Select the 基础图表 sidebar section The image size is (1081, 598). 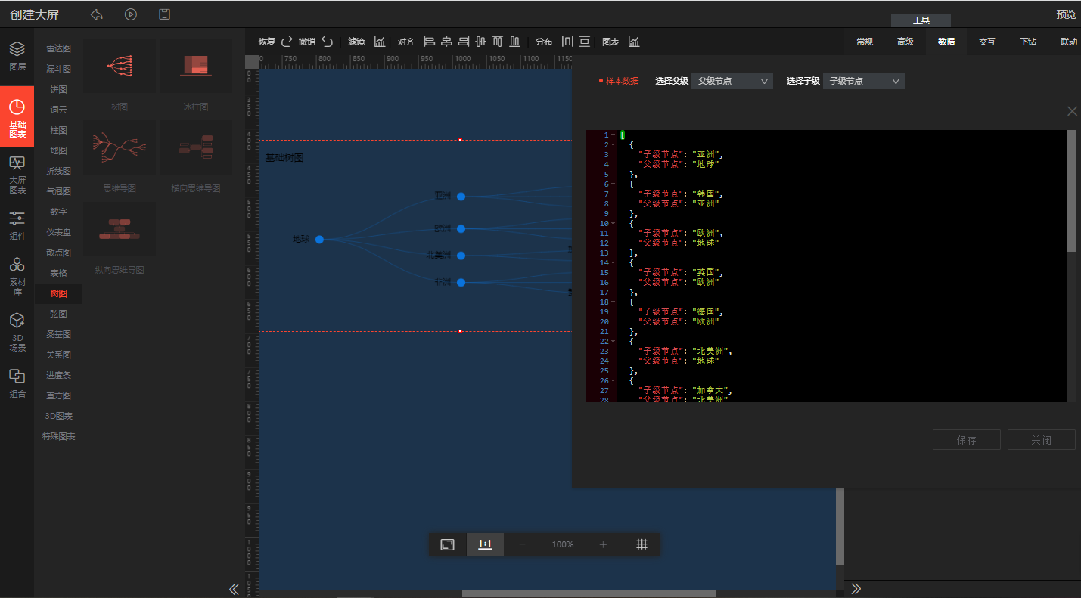17,116
